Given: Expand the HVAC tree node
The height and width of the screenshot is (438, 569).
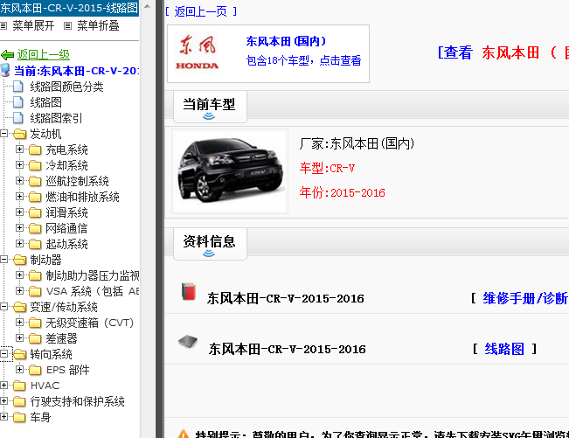Looking at the screenshot, I should pos(4,386).
